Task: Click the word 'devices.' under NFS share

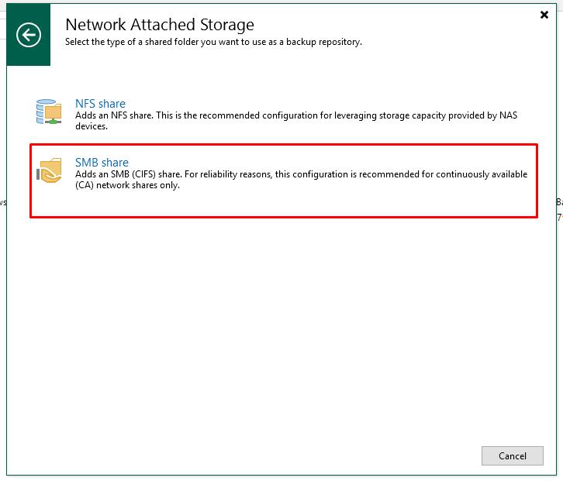Action: (x=92, y=126)
